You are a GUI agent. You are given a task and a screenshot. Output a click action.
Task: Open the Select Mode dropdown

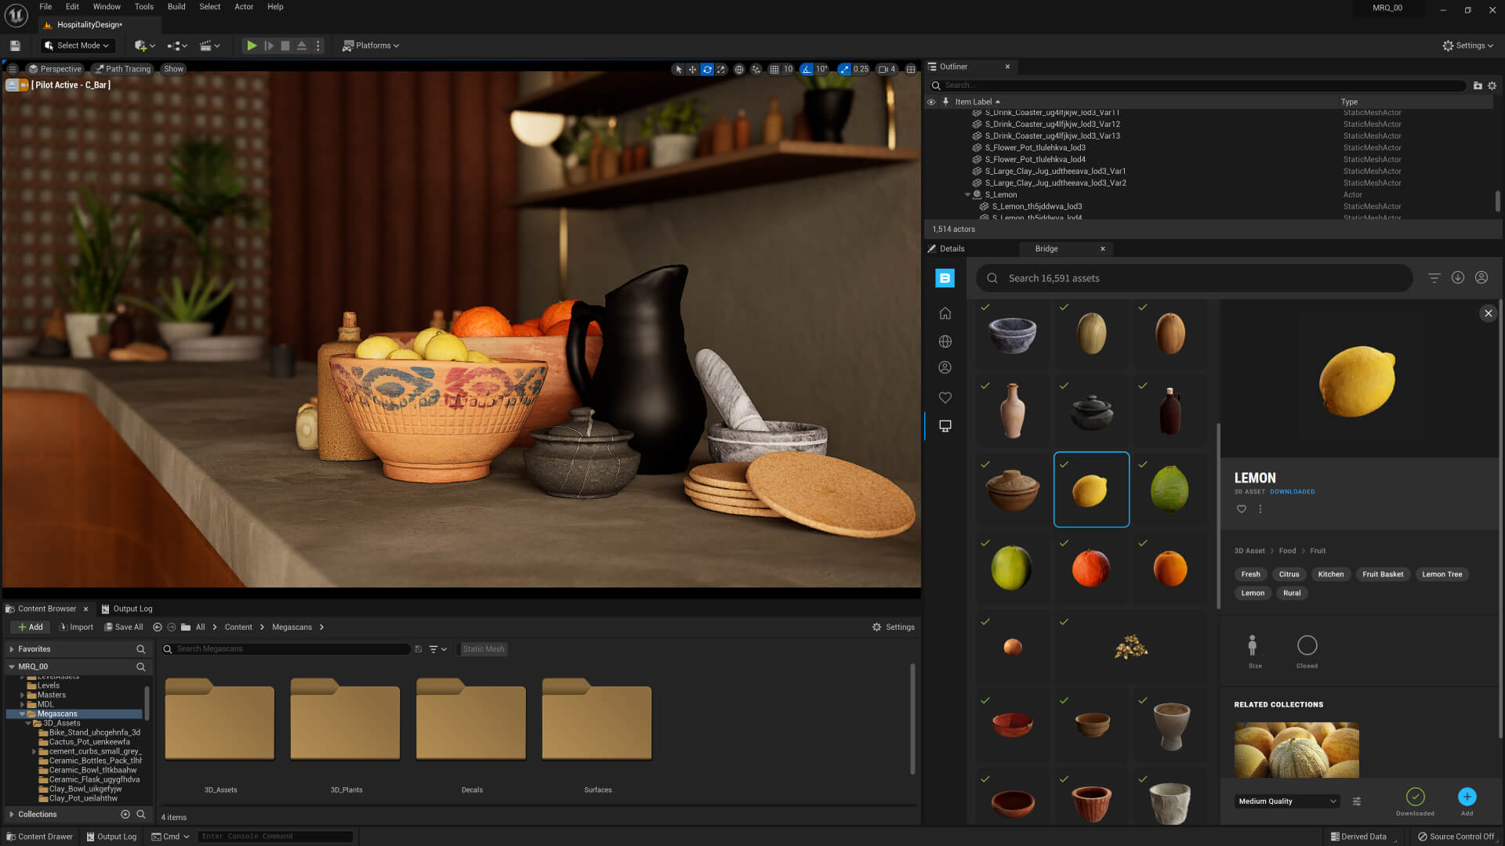pyautogui.click(x=76, y=45)
